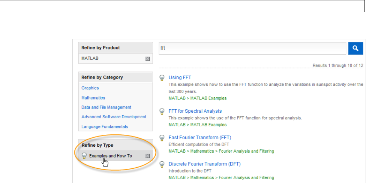The image size is (366, 183).
Task: Click the blue search magnifier button
Action: [355, 48]
